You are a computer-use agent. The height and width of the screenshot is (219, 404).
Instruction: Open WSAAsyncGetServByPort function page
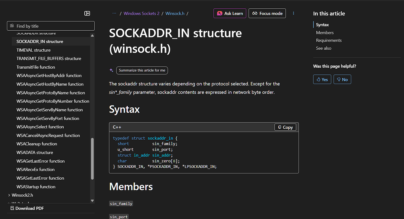pyautogui.click(x=48, y=118)
